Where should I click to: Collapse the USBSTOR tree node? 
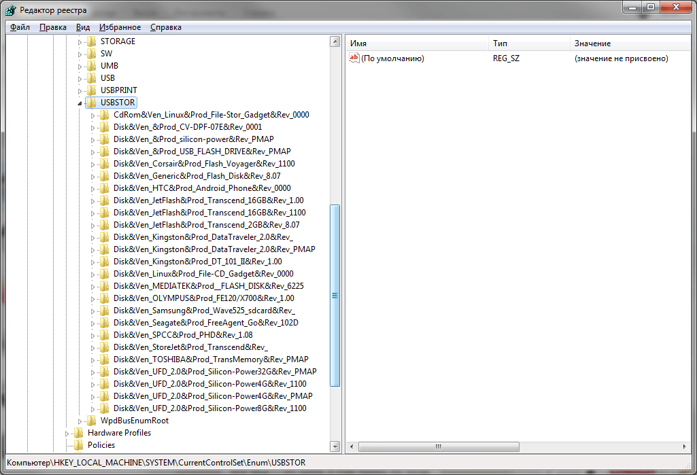click(80, 103)
